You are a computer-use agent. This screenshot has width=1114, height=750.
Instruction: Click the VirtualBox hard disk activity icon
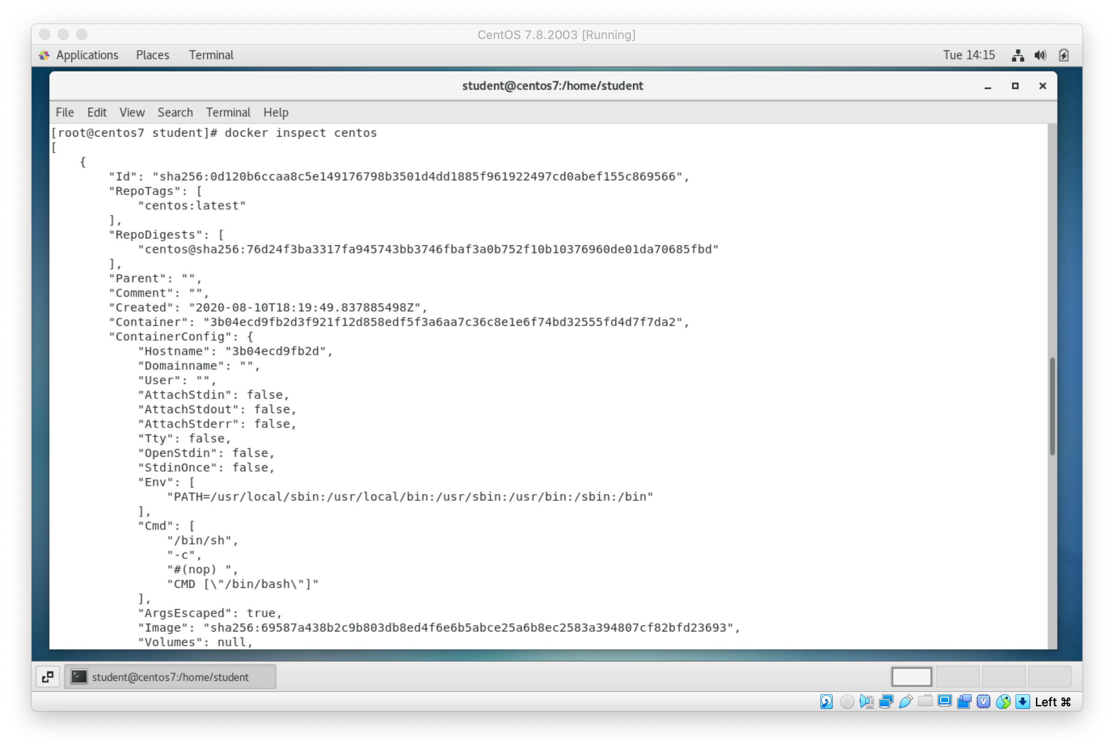click(x=826, y=702)
